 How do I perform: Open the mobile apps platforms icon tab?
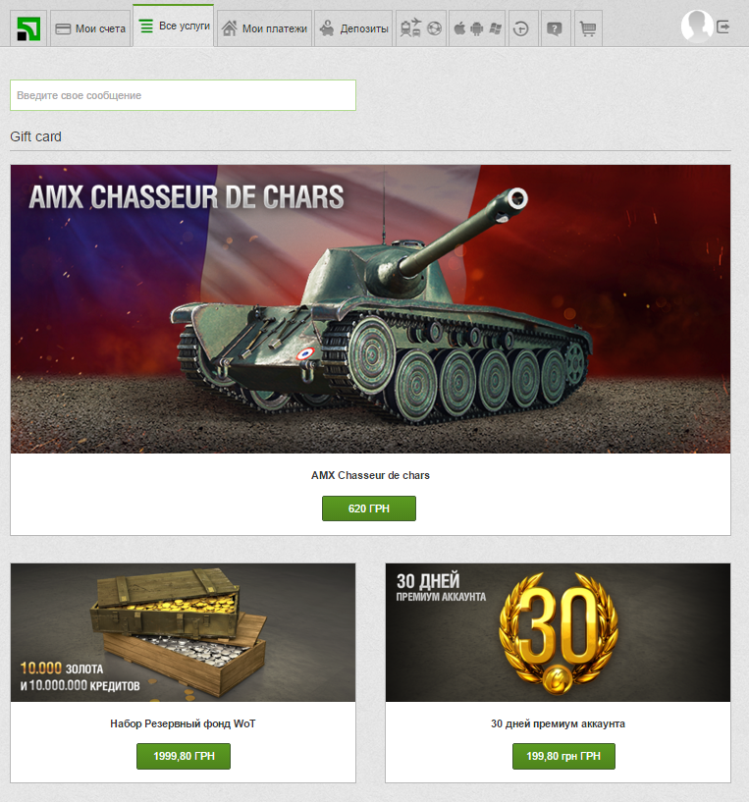[477, 28]
